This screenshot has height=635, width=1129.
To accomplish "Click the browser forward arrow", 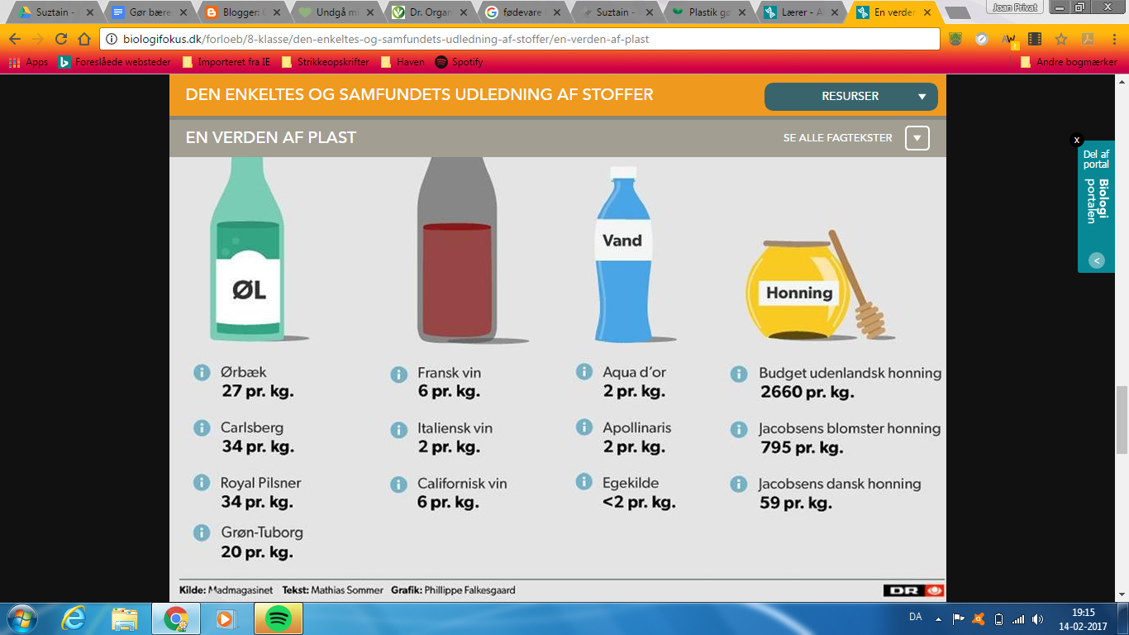I will (38, 39).
